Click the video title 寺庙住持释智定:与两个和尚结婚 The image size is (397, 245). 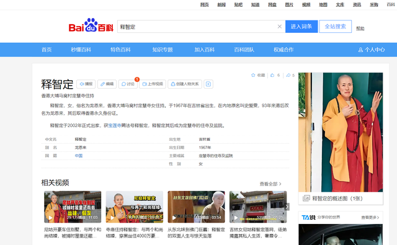(x=135, y=233)
